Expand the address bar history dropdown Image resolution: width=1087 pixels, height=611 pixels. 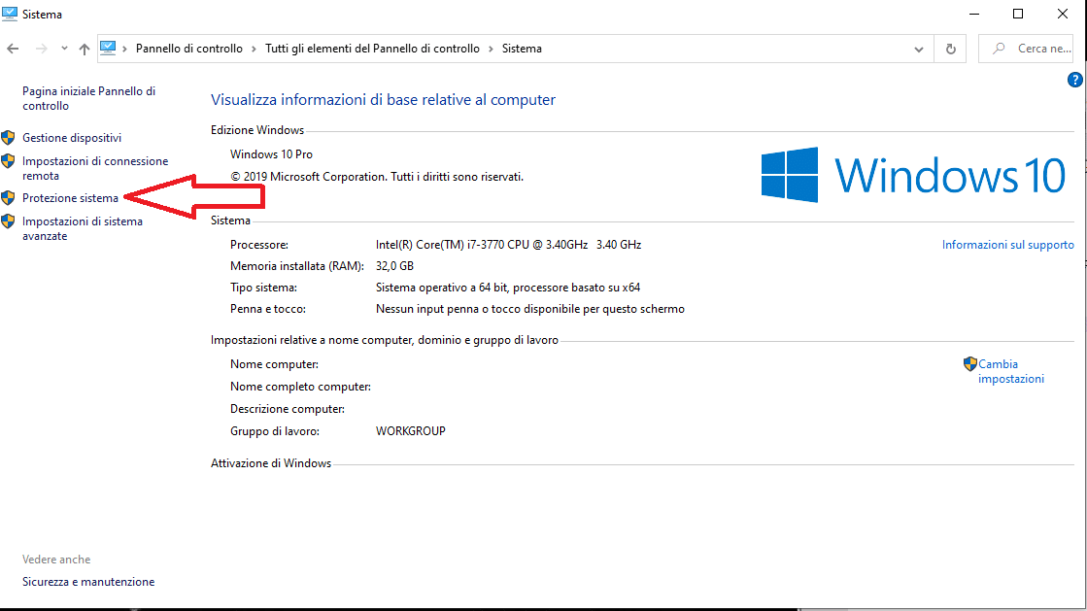click(x=919, y=50)
